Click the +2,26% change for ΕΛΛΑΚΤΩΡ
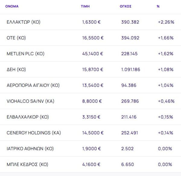The width and height of the screenshot is (181, 176). coord(166,22)
